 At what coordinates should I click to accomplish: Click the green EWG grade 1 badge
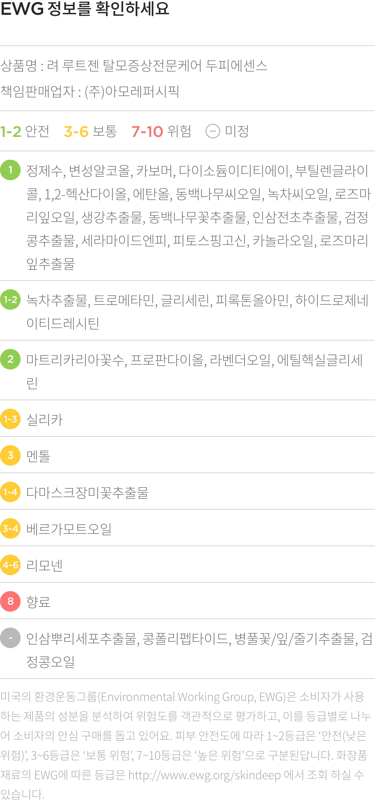tap(10, 170)
